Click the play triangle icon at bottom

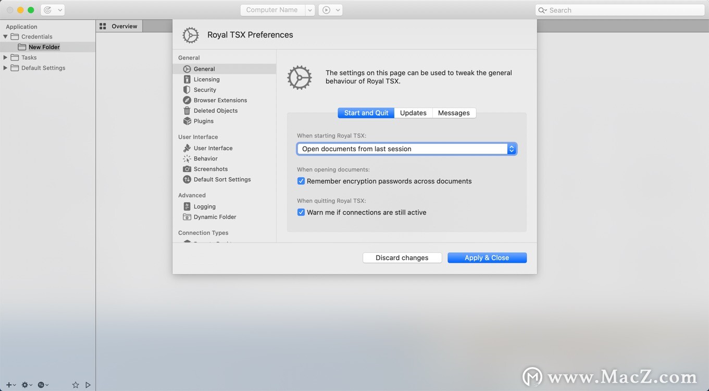tap(88, 385)
